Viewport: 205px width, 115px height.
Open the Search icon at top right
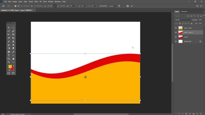click(197, 6)
